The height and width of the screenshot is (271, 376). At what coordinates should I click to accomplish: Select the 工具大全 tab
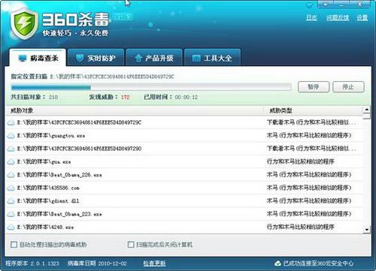213,58
